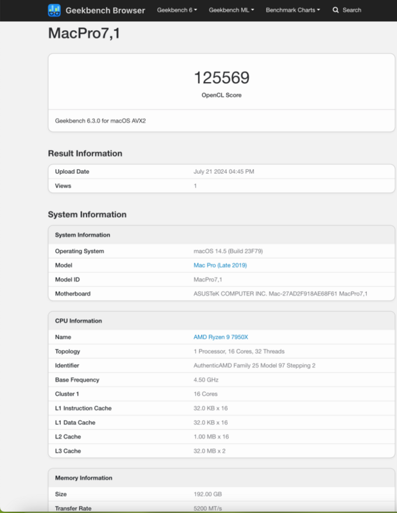Select the 125569 OpenCL score value

tap(221, 78)
